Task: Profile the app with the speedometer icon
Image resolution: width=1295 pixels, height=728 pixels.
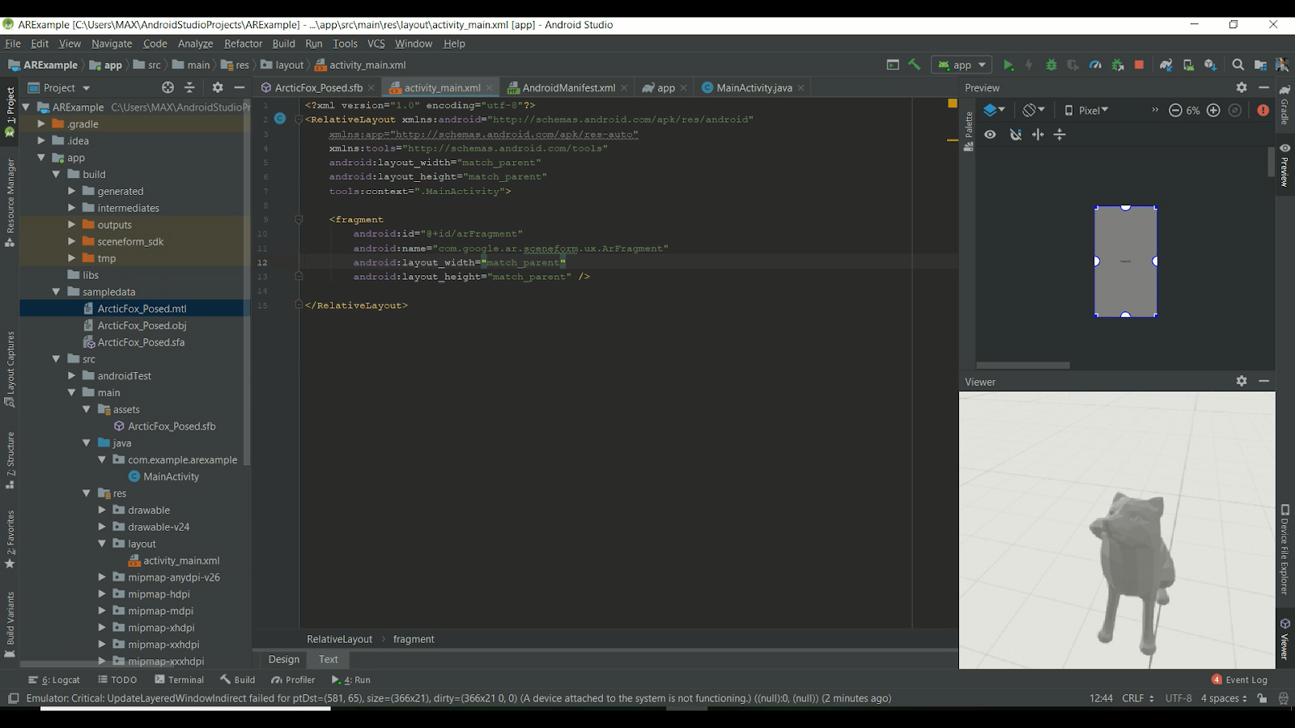Action: point(1094,65)
